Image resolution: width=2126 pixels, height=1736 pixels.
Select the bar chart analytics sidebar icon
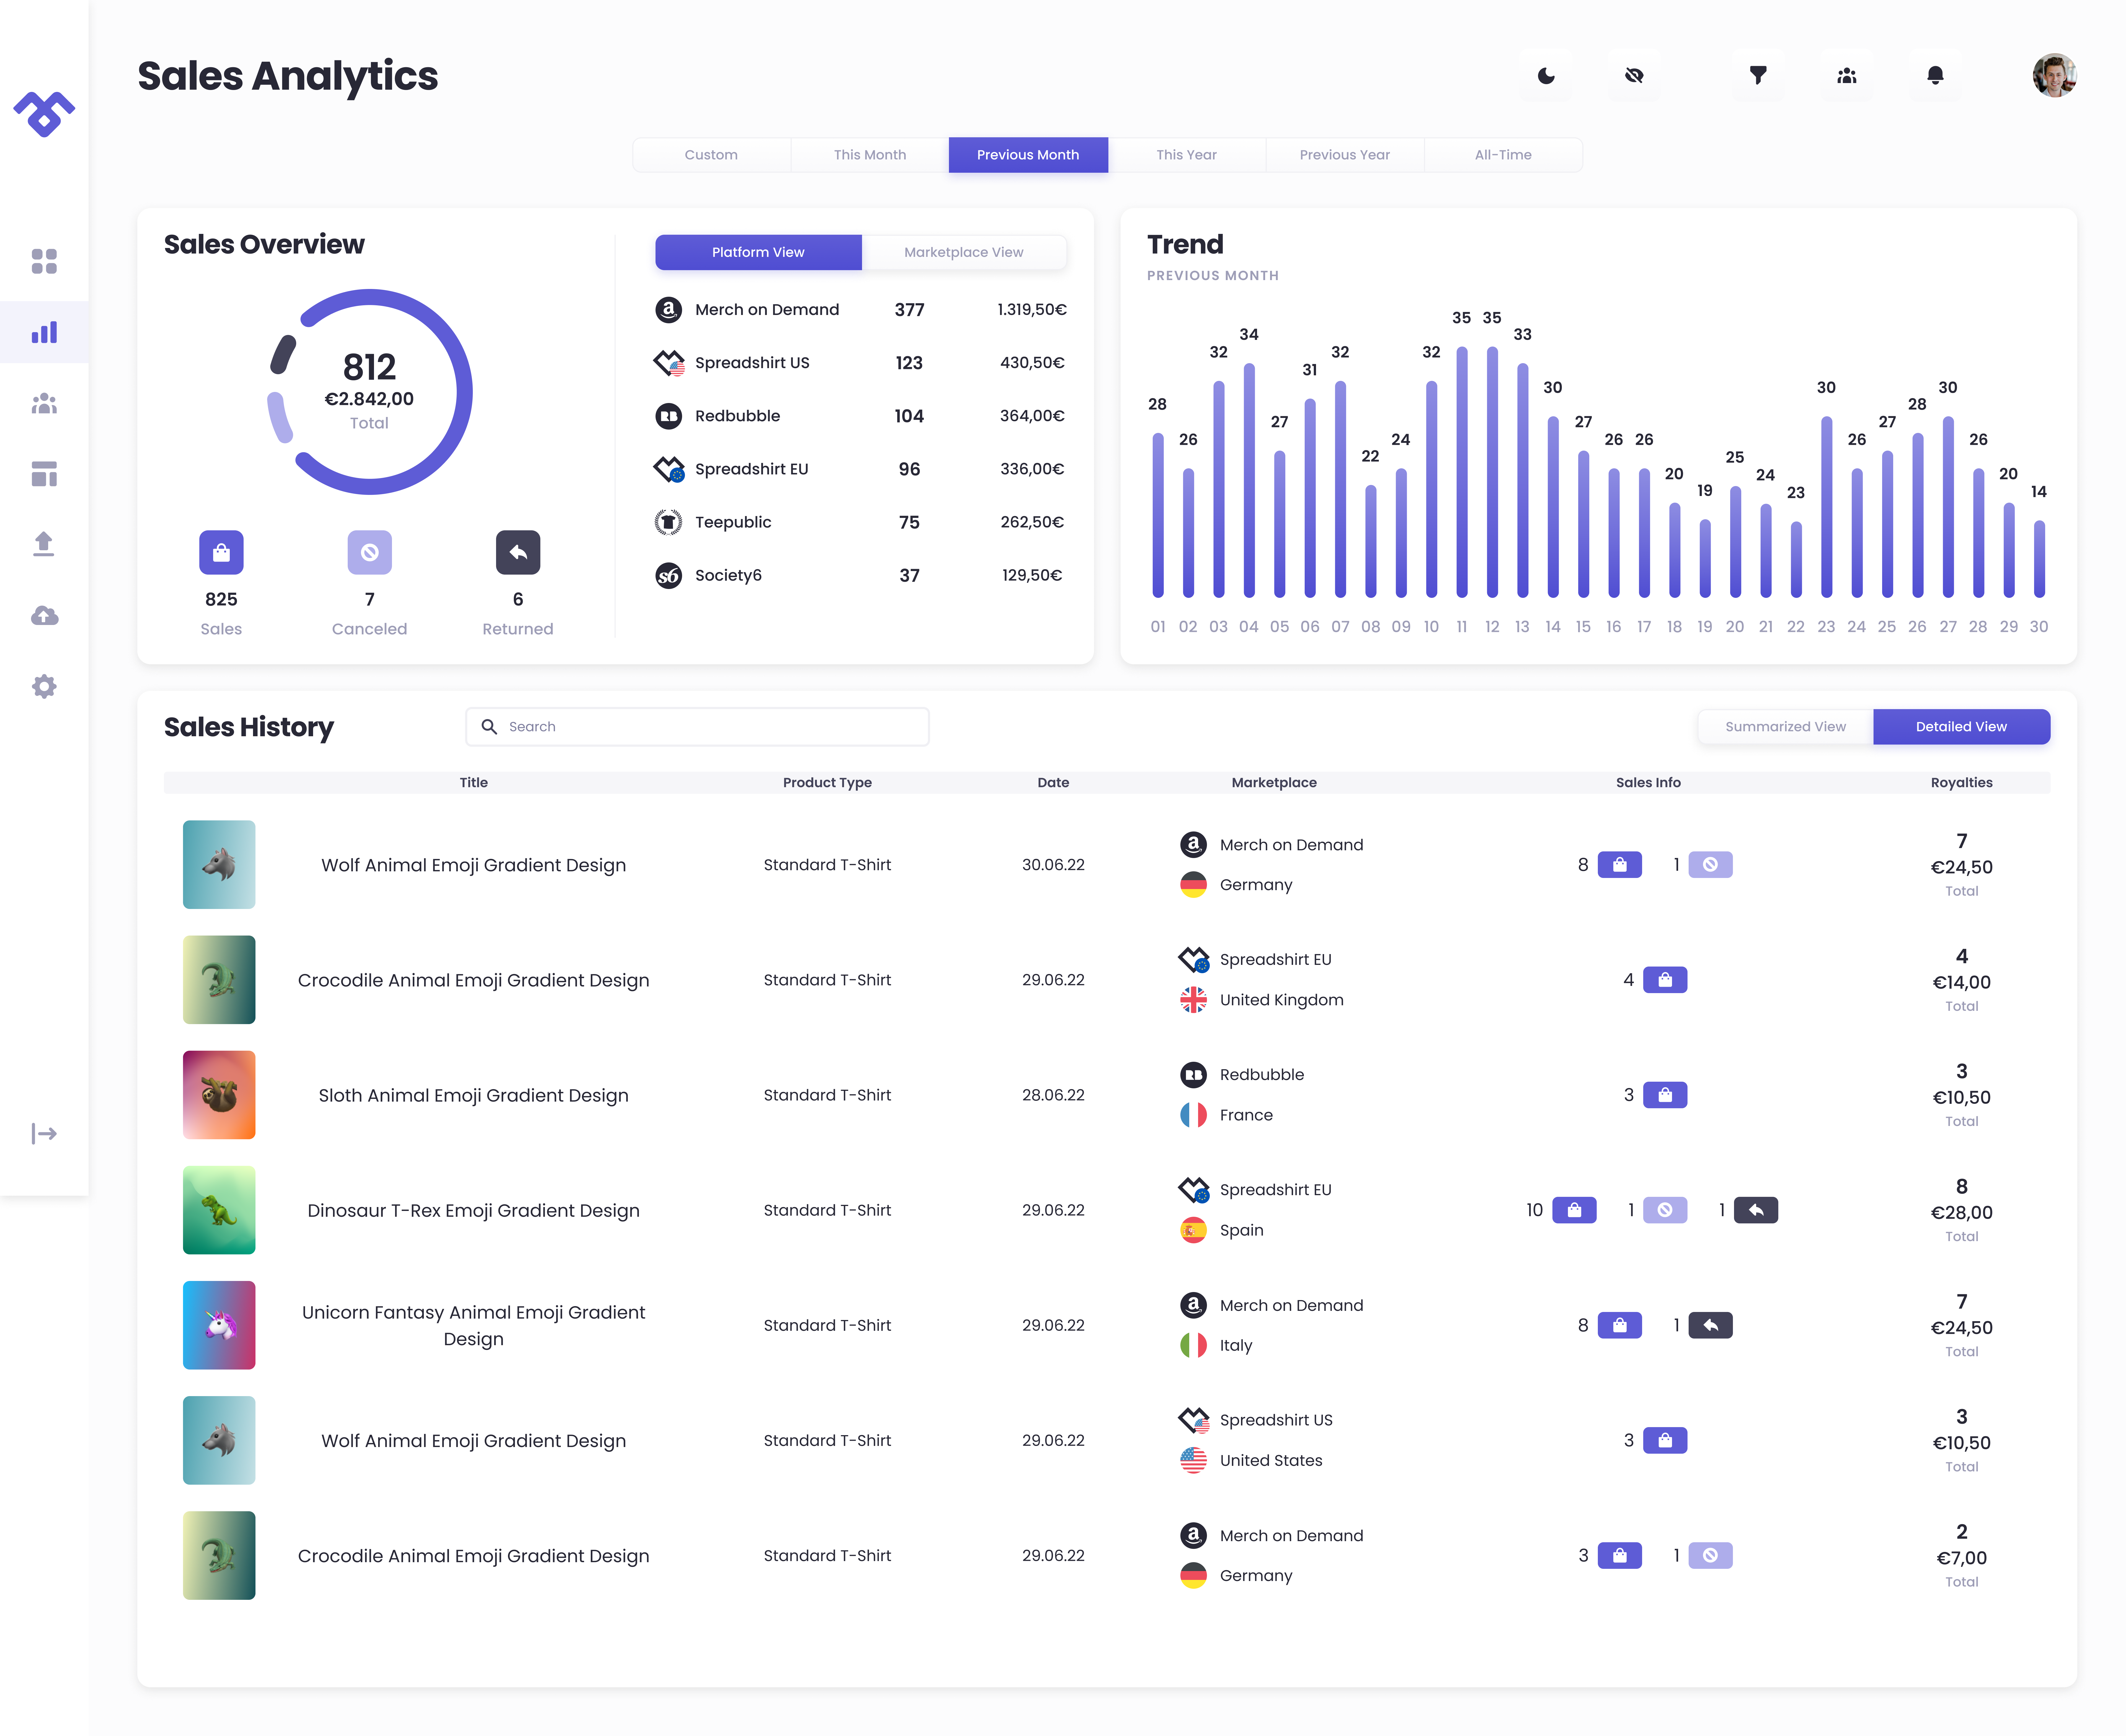tap(44, 332)
